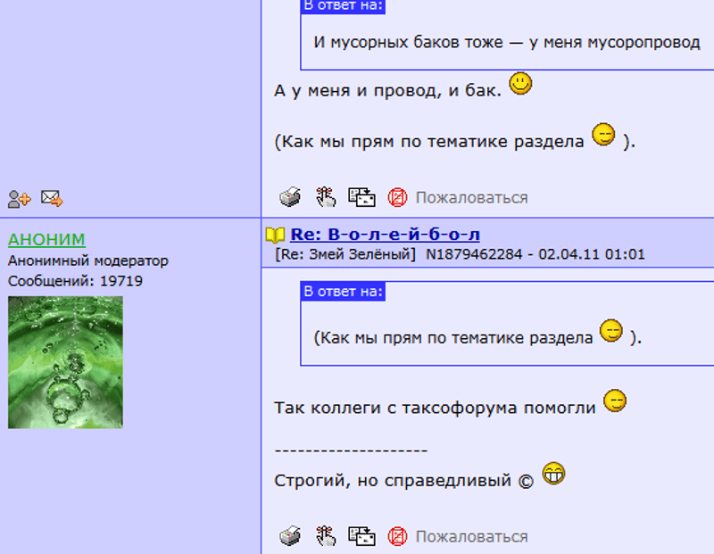Open the АНОНИМ user profile link
Screen dimensions: 714x554
click(x=46, y=239)
